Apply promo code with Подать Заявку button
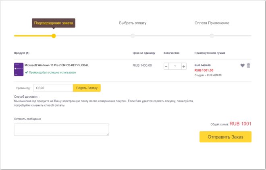 tap(87, 88)
